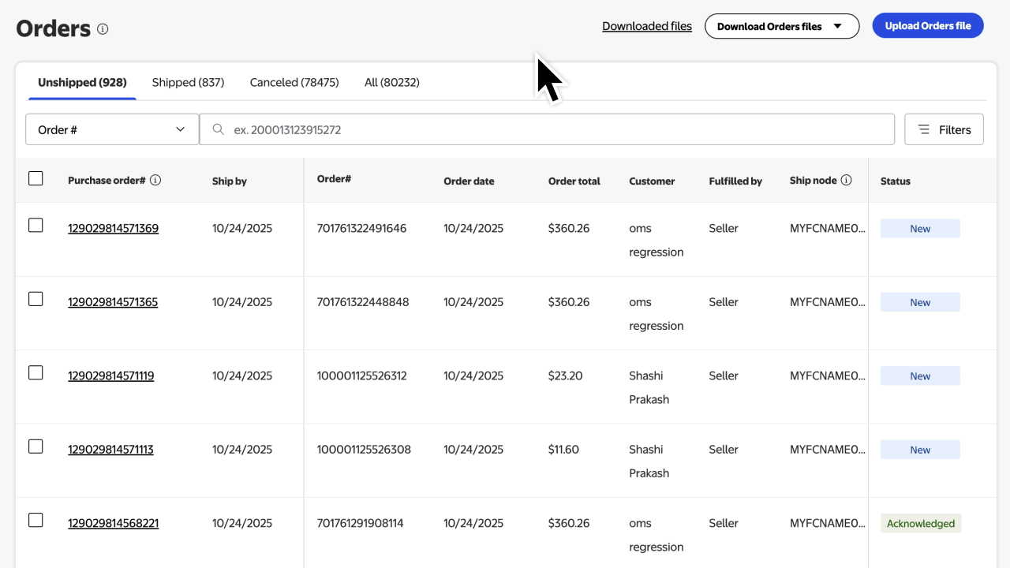Open purchase order 129029814571119
Viewport: 1010px width, 568px height.
click(x=111, y=376)
